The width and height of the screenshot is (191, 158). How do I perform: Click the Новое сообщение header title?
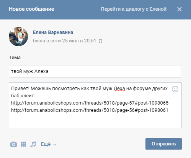(31, 9)
